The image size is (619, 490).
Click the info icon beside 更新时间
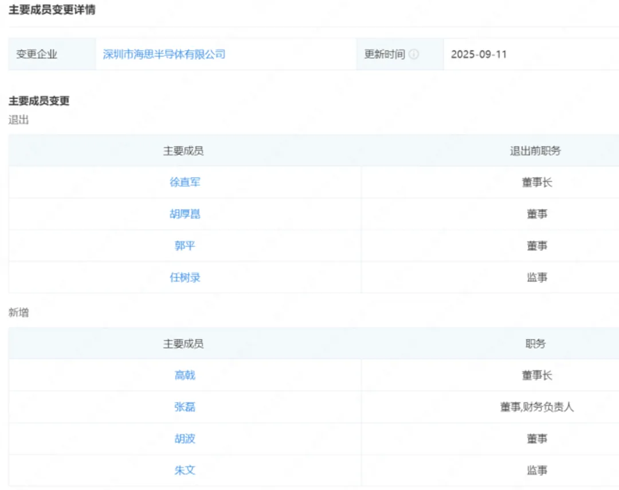pyautogui.click(x=414, y=54)
